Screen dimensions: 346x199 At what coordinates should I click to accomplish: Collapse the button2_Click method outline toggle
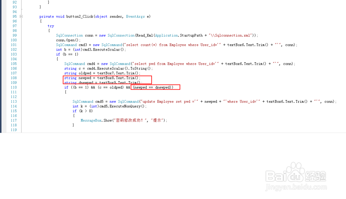coord(21,16)
